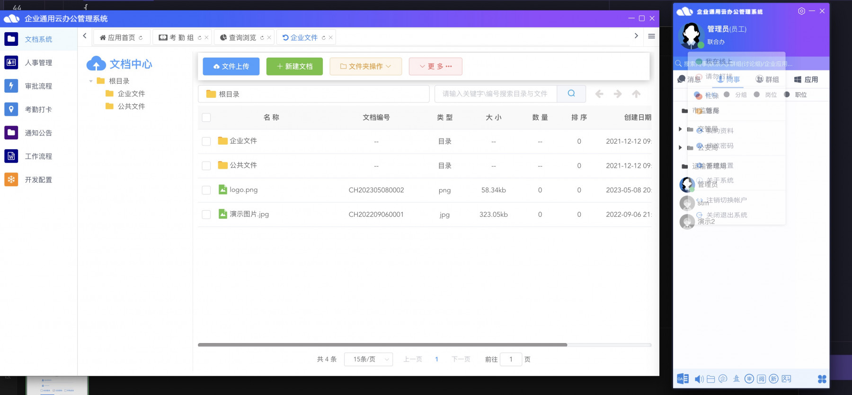Image resolution: width=852 pixels, height=395 pixels.
Task: Switch to 群组 tab in chat window
Action: tap(767, 79)
